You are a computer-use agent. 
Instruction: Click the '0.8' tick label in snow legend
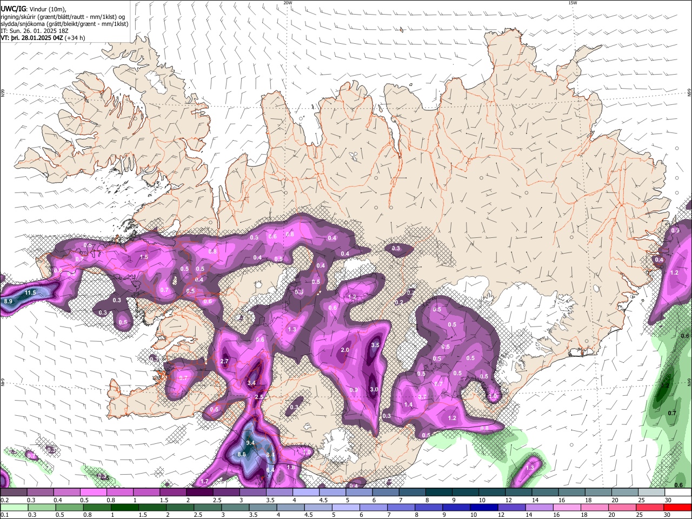[111, 500]
